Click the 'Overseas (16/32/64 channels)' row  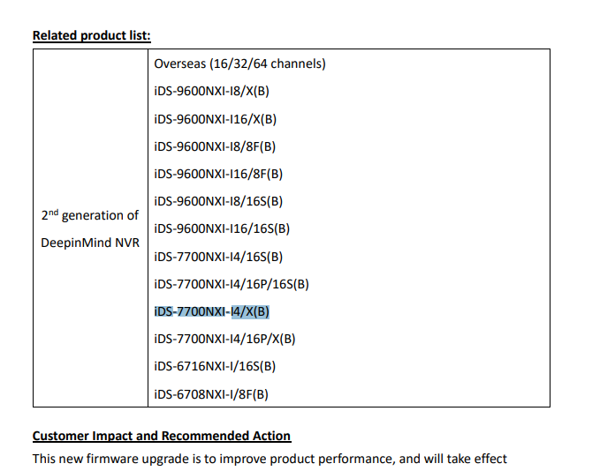click(x=240, y=64)
